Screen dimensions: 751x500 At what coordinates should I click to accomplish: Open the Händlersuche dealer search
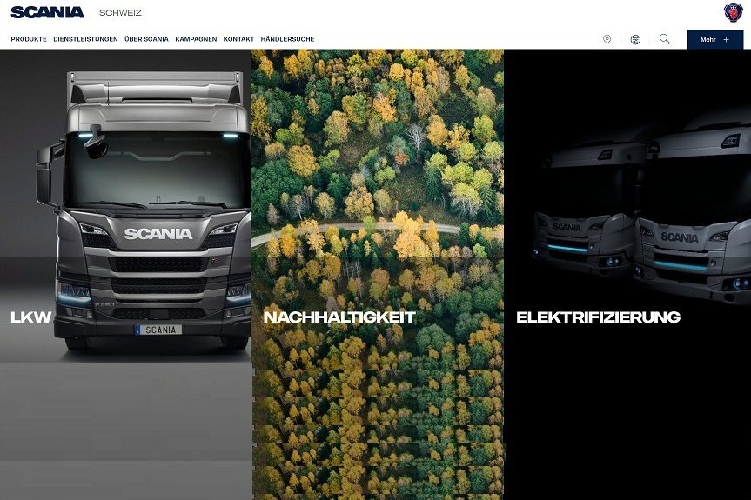[287, 39]
